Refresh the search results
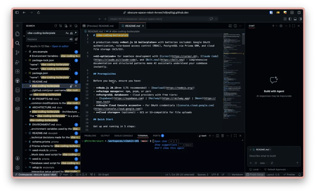Screen dimensions: 316x193 point(56,26)
